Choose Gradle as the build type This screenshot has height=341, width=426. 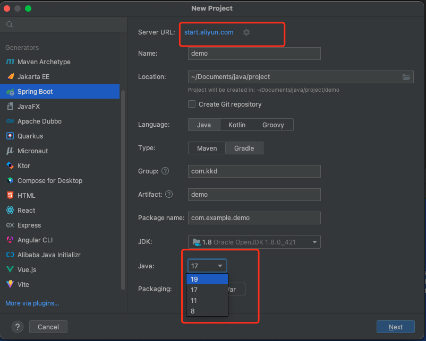(x=244, y=148)
